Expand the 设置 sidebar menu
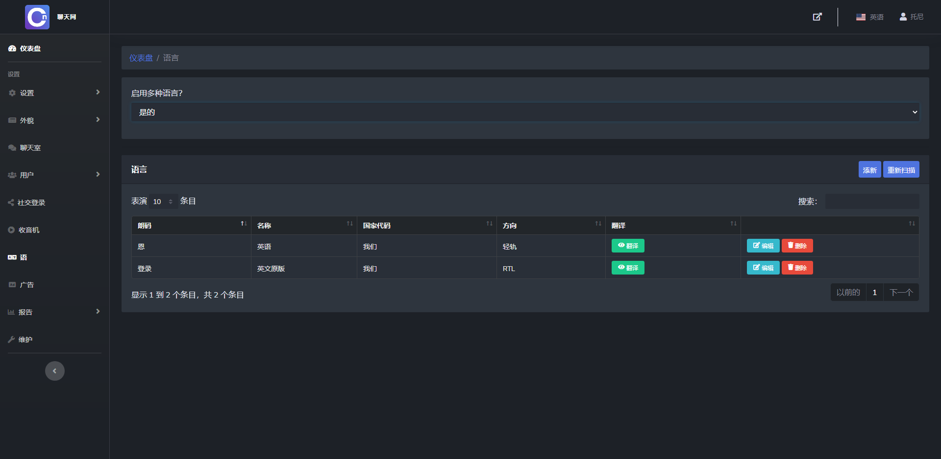Screen dimensions: 941x459 (x=54, y=93)
